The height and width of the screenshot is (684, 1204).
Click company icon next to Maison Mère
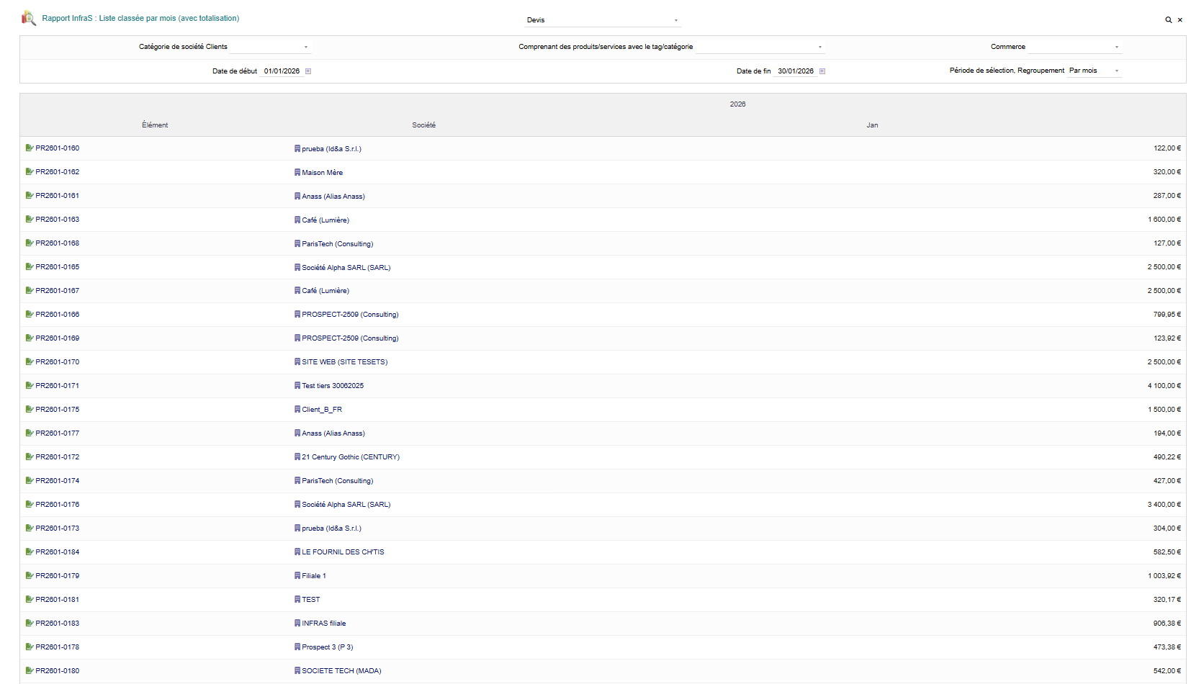(297, 173)
